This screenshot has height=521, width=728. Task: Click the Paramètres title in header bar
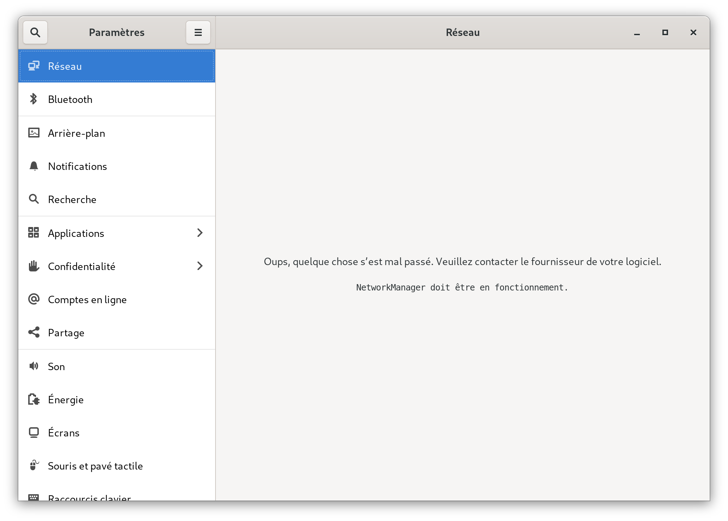pyautogui.click(x=117, y=32)
